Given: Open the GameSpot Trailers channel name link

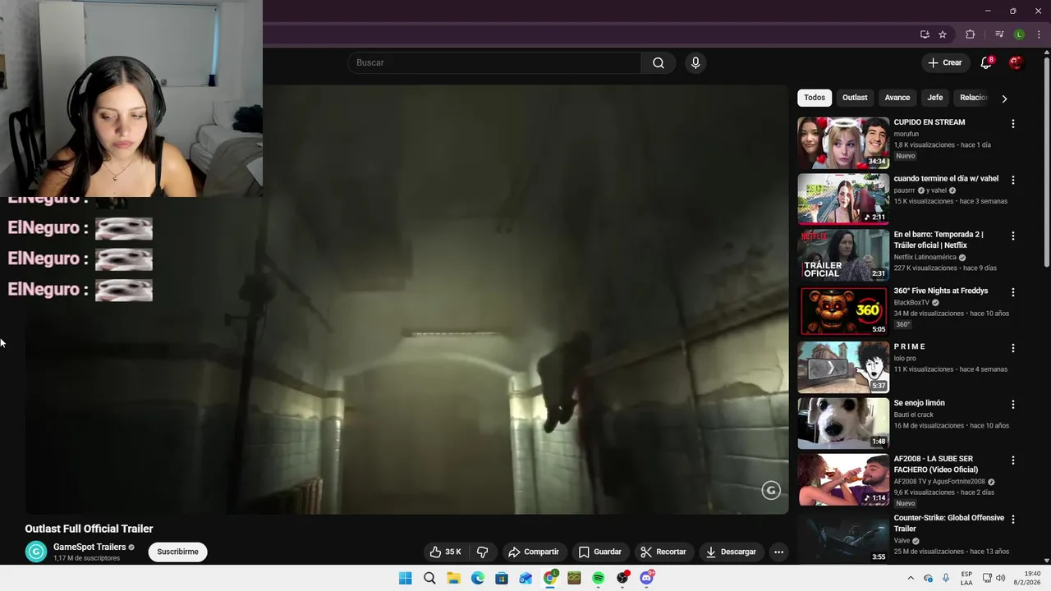Looking at the screenshot, I should point(89,547).
